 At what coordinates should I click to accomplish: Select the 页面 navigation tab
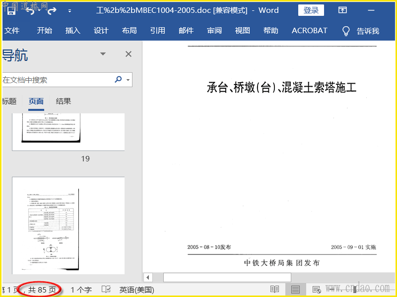[x=36, y=101]
